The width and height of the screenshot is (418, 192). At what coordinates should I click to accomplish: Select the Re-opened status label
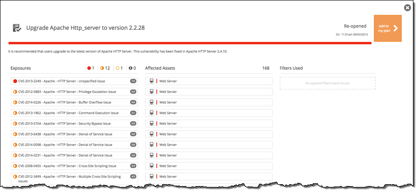[355, 26]
